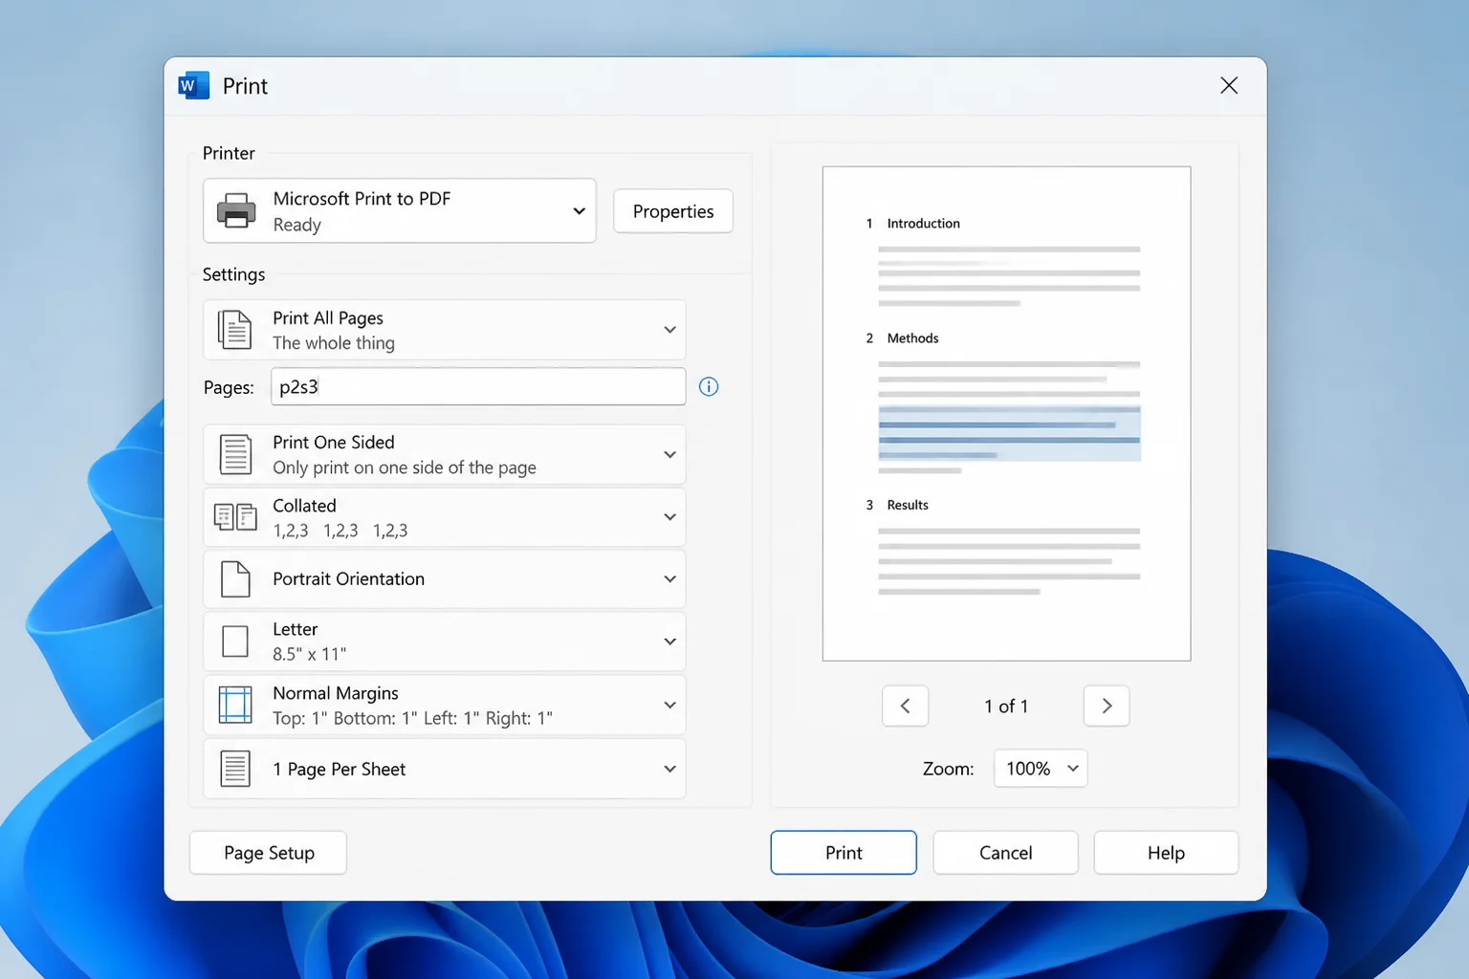Close the Print dialog
1469x979 pixels.
tap(1229, 86)
